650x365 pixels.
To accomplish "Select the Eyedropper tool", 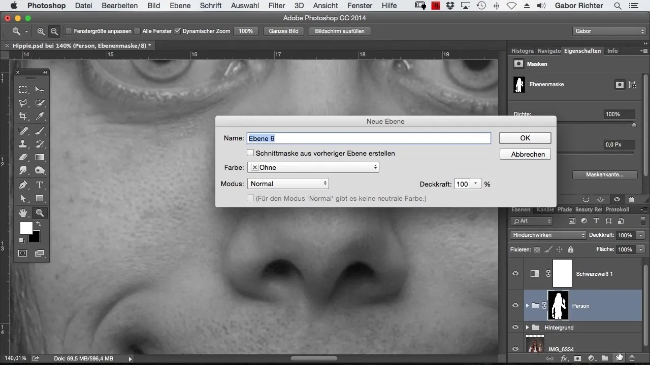I will pos(40,117).
